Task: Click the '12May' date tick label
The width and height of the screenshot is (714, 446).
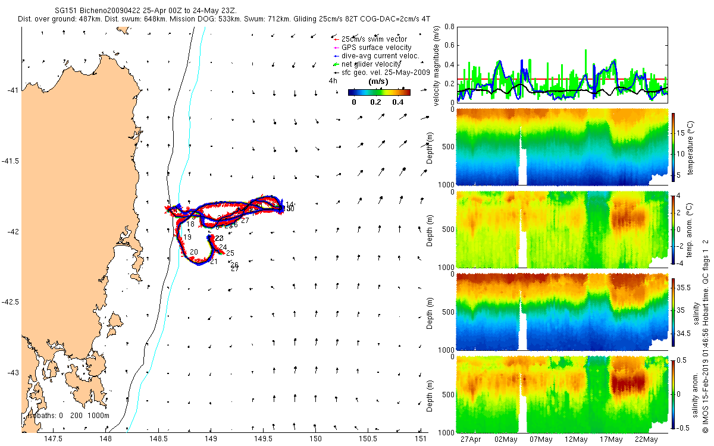Action: (x=575, y=439)
